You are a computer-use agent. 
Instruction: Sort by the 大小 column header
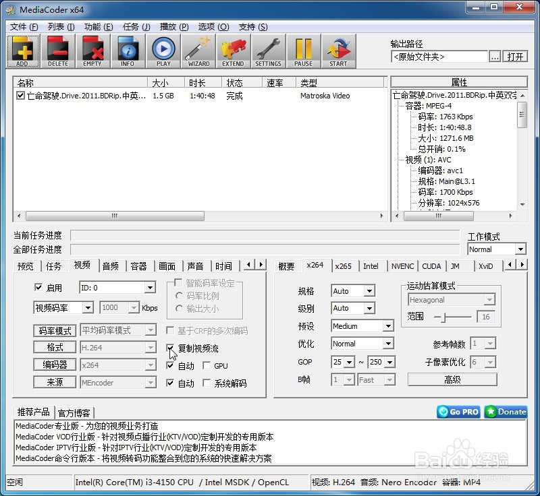coord(166,82)
